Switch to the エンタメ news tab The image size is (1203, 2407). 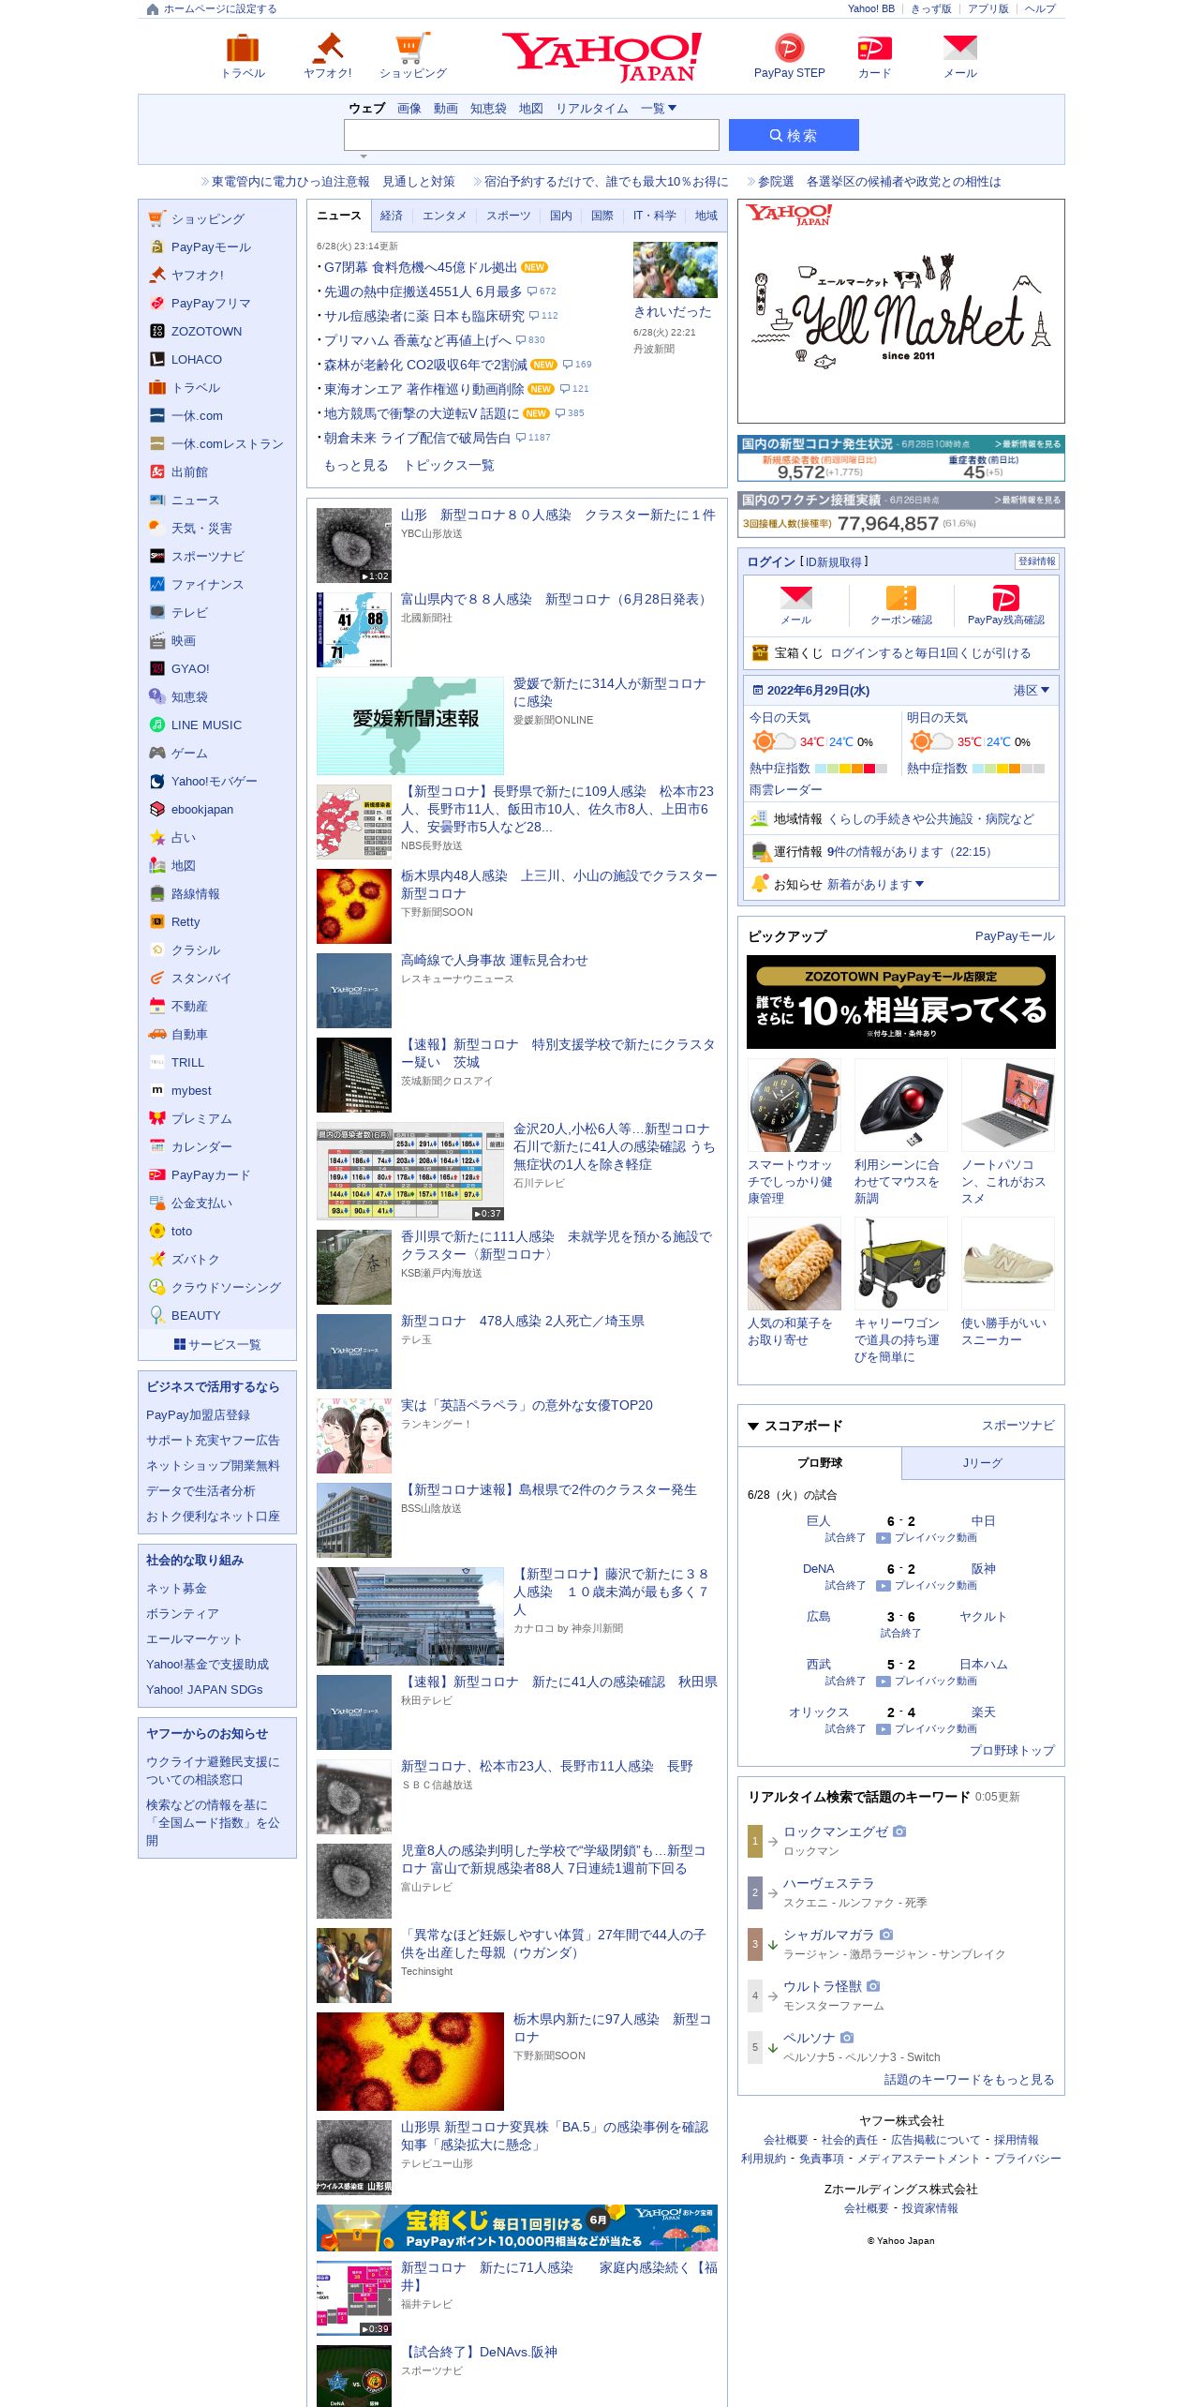tap(444, 216)
